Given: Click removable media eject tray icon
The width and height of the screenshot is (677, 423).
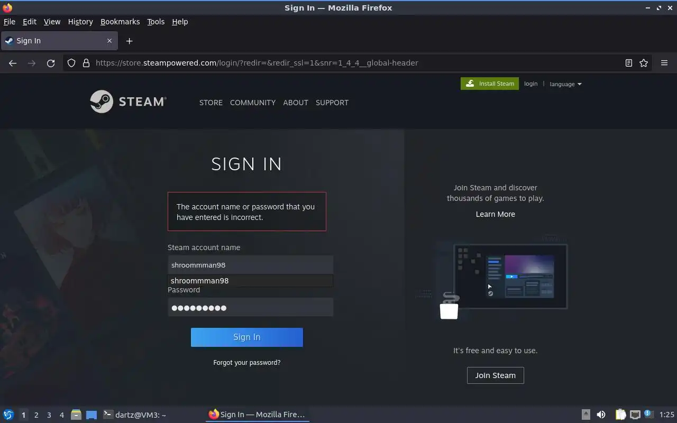Looking at the screenshot, I should pyautogui.click(x=585, y=415).
